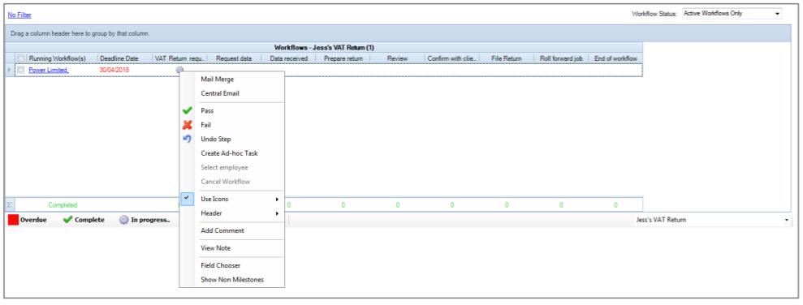Open the Power Limited workflow link

(49, 70)
